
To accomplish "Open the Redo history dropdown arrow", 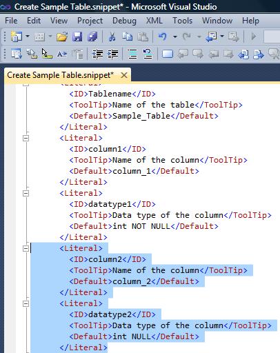I will [199, 37].
